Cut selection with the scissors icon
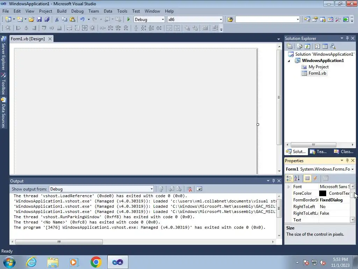Viewport: 358px width, 269px height. (57, 20)
